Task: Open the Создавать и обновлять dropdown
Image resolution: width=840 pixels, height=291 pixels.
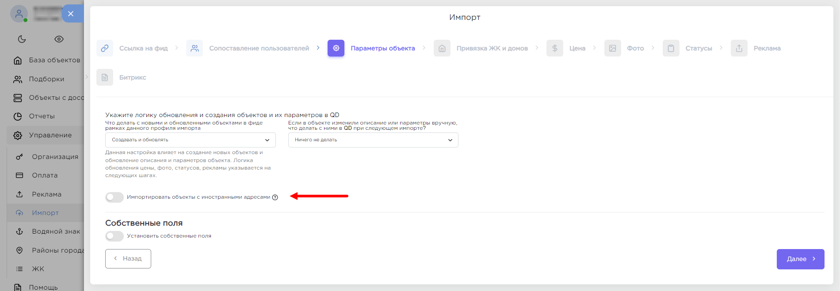Action: [190, 140]
